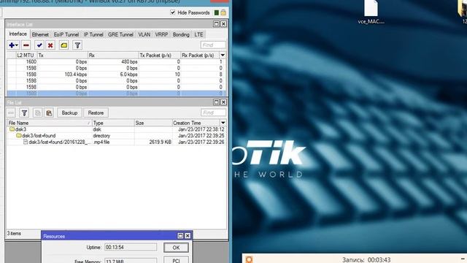Enable interface with blue checkmark icon

(39, 45)
